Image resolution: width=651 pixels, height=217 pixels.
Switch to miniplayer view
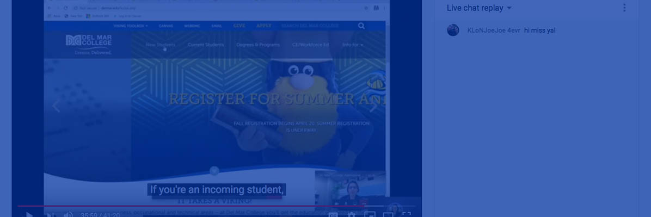click(x=370, y=215)
